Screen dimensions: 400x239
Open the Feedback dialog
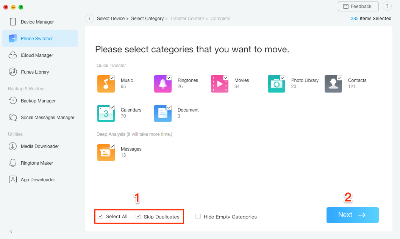[x=358, y=6]
